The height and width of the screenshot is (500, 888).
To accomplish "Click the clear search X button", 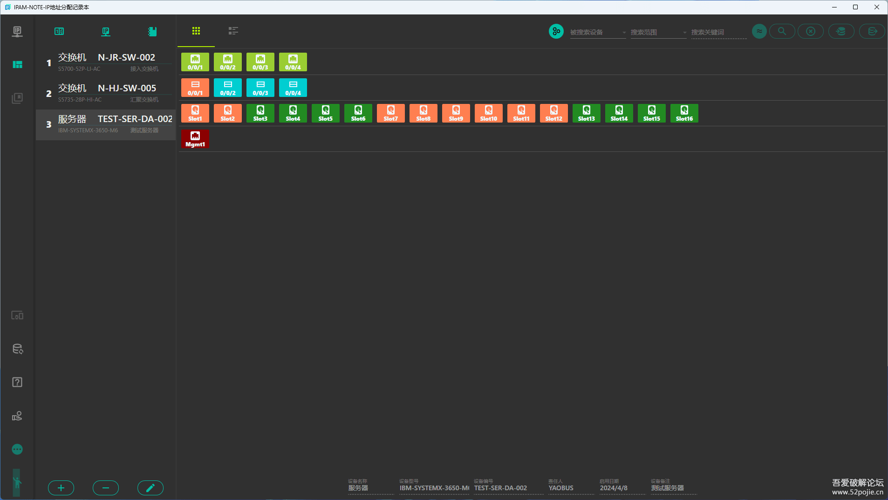I will pyautogui.click(x=810, y=31).
